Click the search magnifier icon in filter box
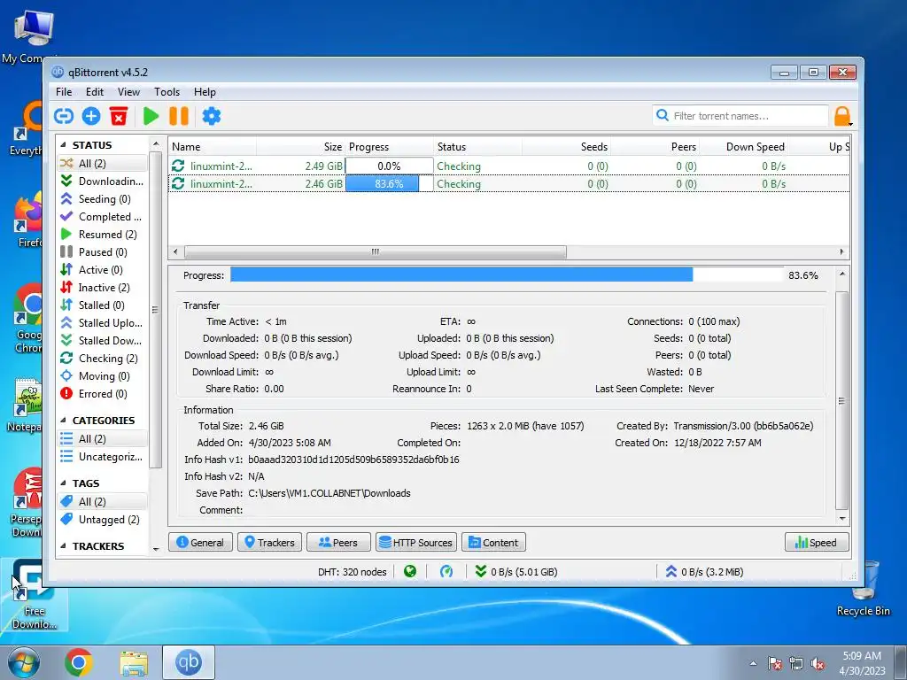907x680 pixels. tap(663, 116)
